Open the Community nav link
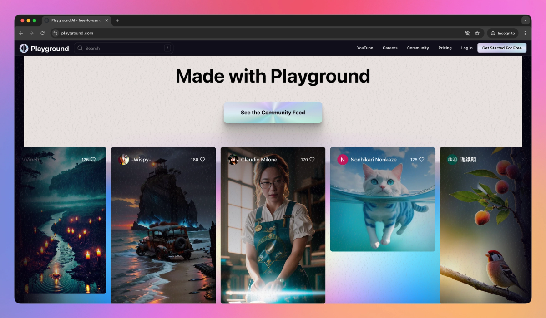546x318 pixels. (418, 48)
